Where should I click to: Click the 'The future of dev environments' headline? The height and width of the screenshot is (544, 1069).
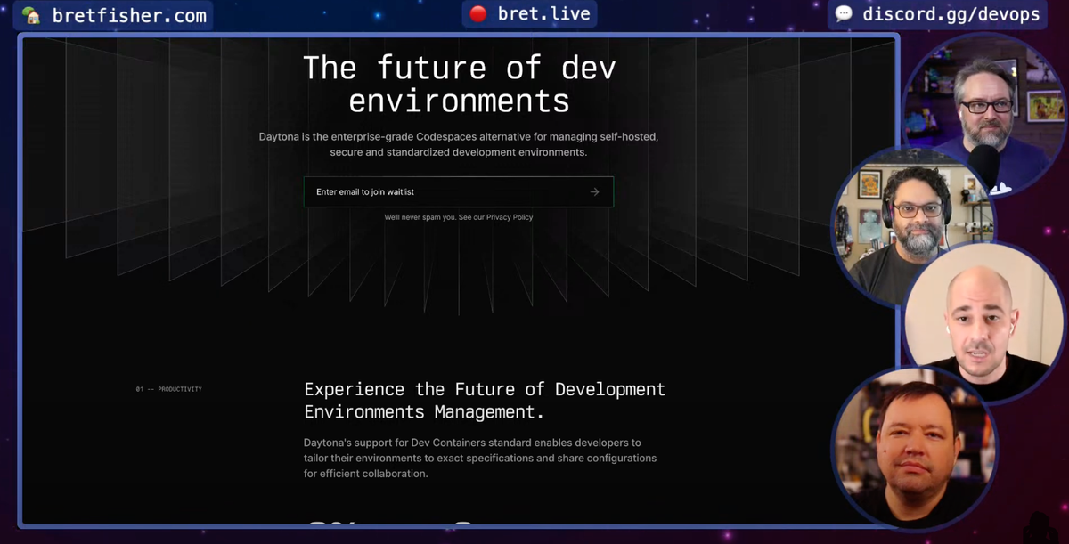click(460, 85)
